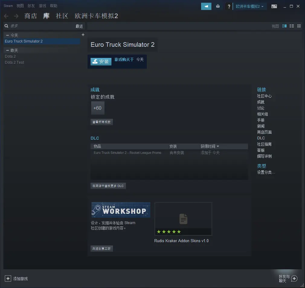Open the 社区中心 link

point(264,96)
